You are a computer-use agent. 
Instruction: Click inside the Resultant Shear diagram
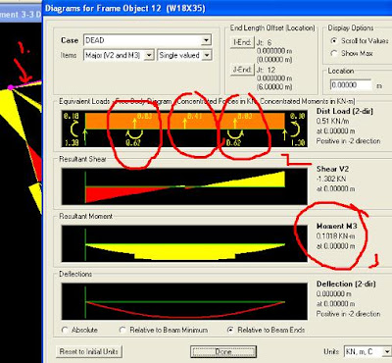click(x=184, y=186)
